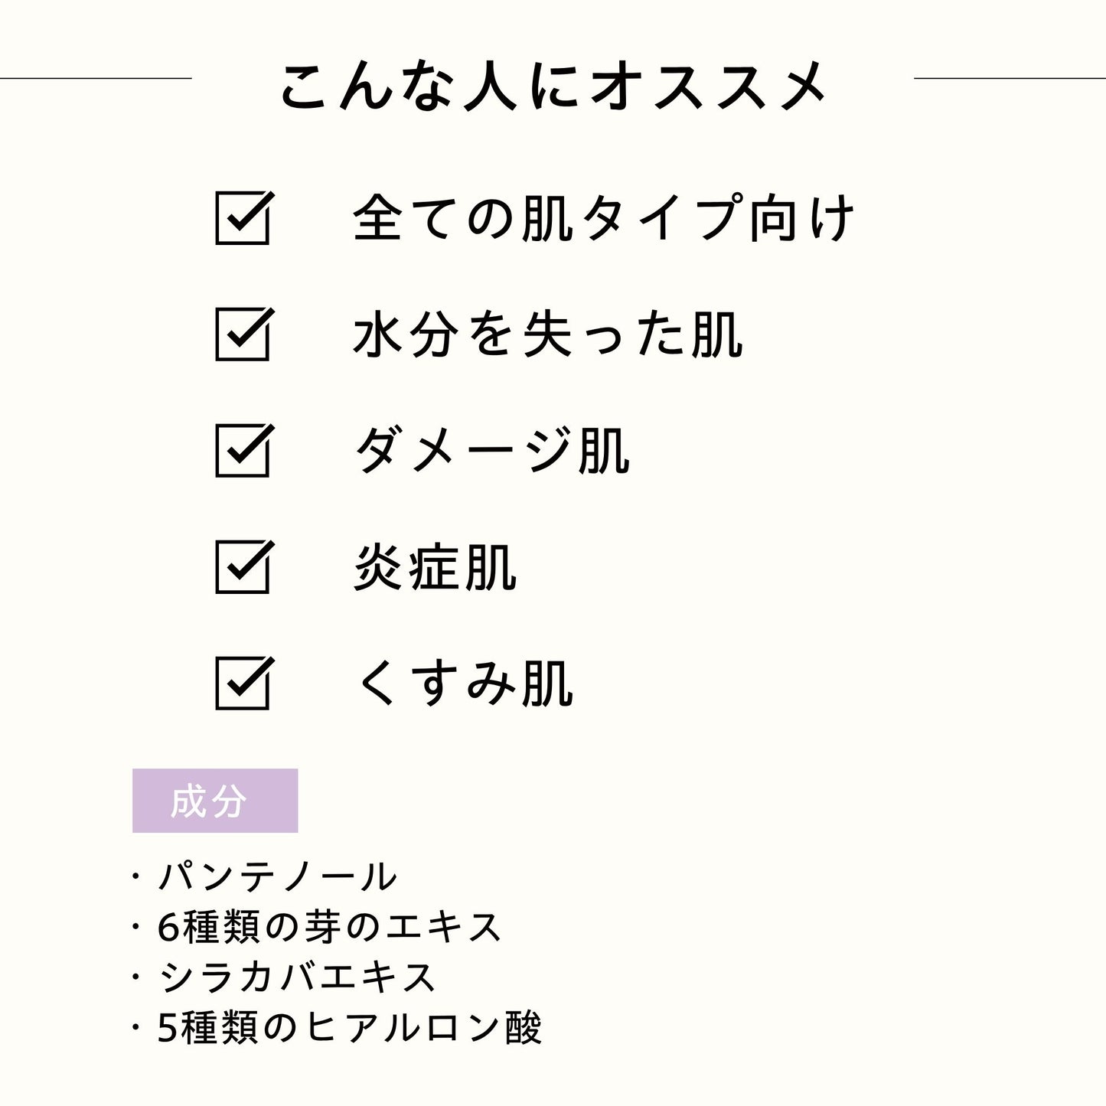Toggle the checkbox for 全ての肌タイプ向け
Image resolution: width=1106 pixels, height=1106 pixels.
click(243, 218)
